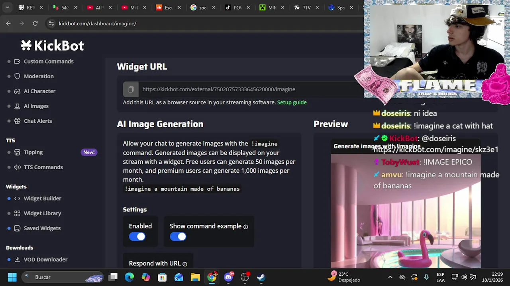Open File Explorer from the taskbar

(195, 277)
